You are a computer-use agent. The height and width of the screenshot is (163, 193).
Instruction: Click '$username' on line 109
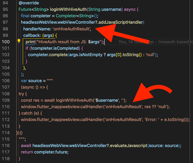(107, 100)
